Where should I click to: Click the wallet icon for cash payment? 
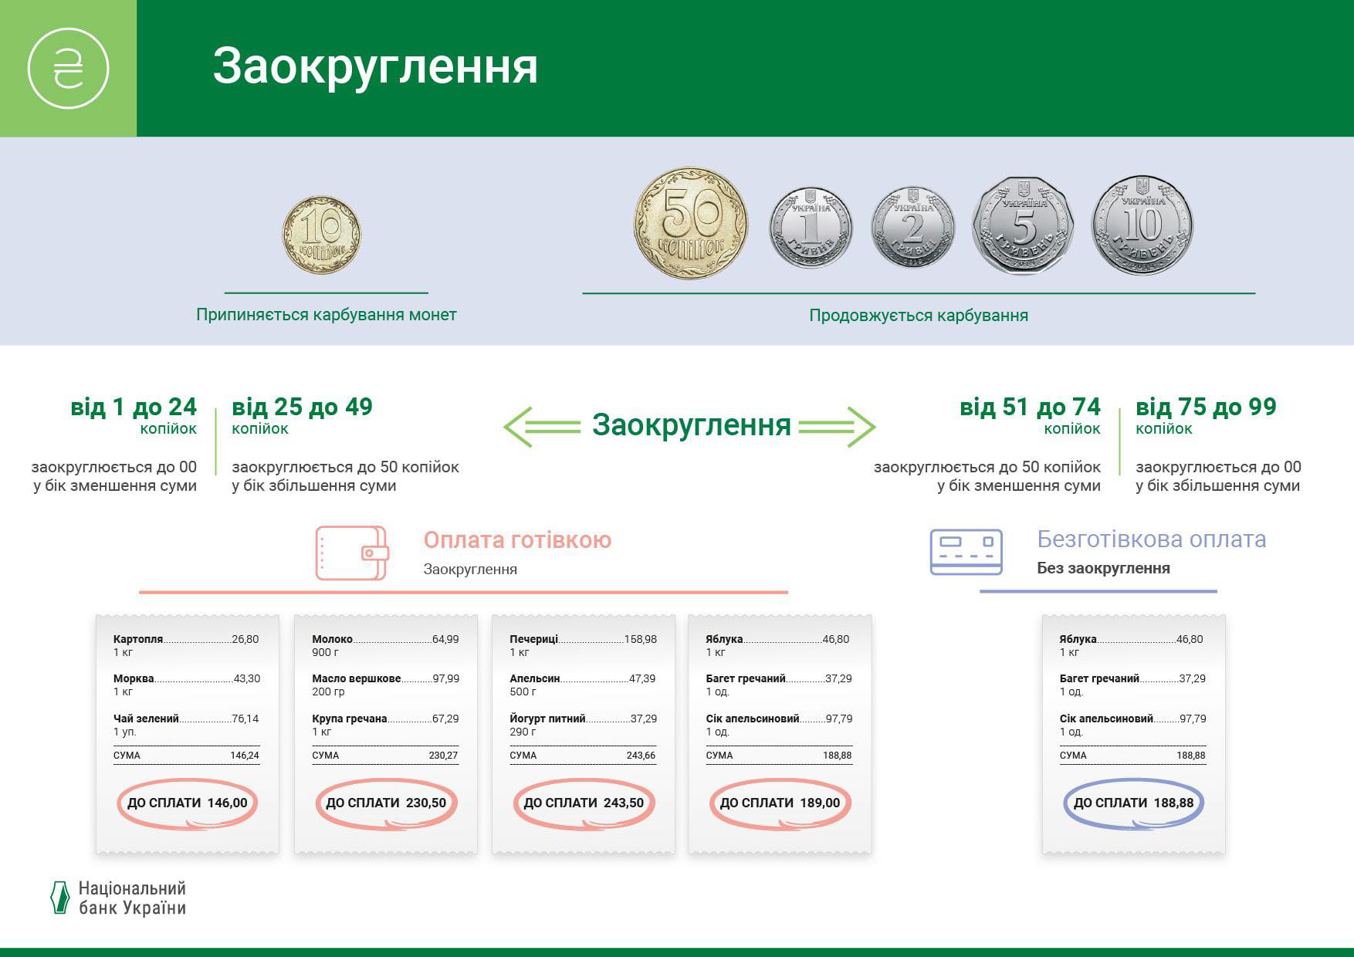pyautogui.click(x=352, y=553)
